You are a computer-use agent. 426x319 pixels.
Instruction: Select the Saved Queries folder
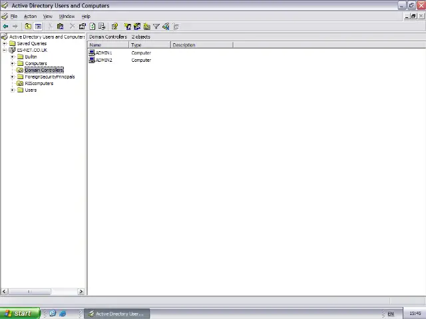[x=31, y=43]
